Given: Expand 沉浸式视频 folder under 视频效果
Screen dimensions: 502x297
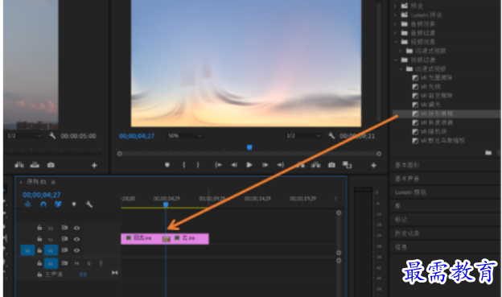Looking at the screenshot, I should (x=401, y=51).
